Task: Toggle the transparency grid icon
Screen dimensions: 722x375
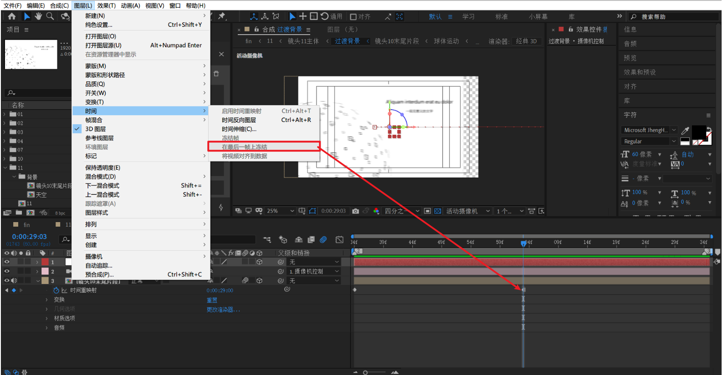Action: point(438,211)
